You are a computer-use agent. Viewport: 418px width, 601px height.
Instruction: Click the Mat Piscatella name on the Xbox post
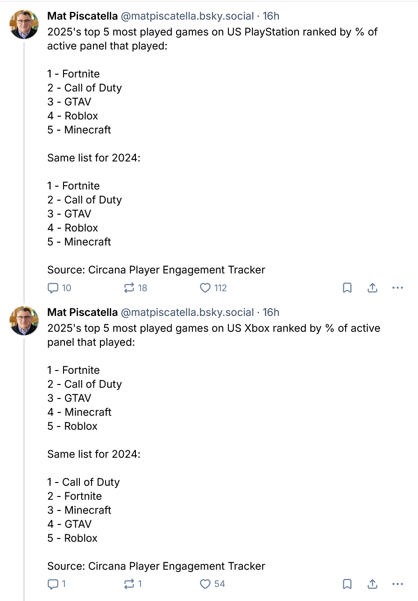(82, 312)
